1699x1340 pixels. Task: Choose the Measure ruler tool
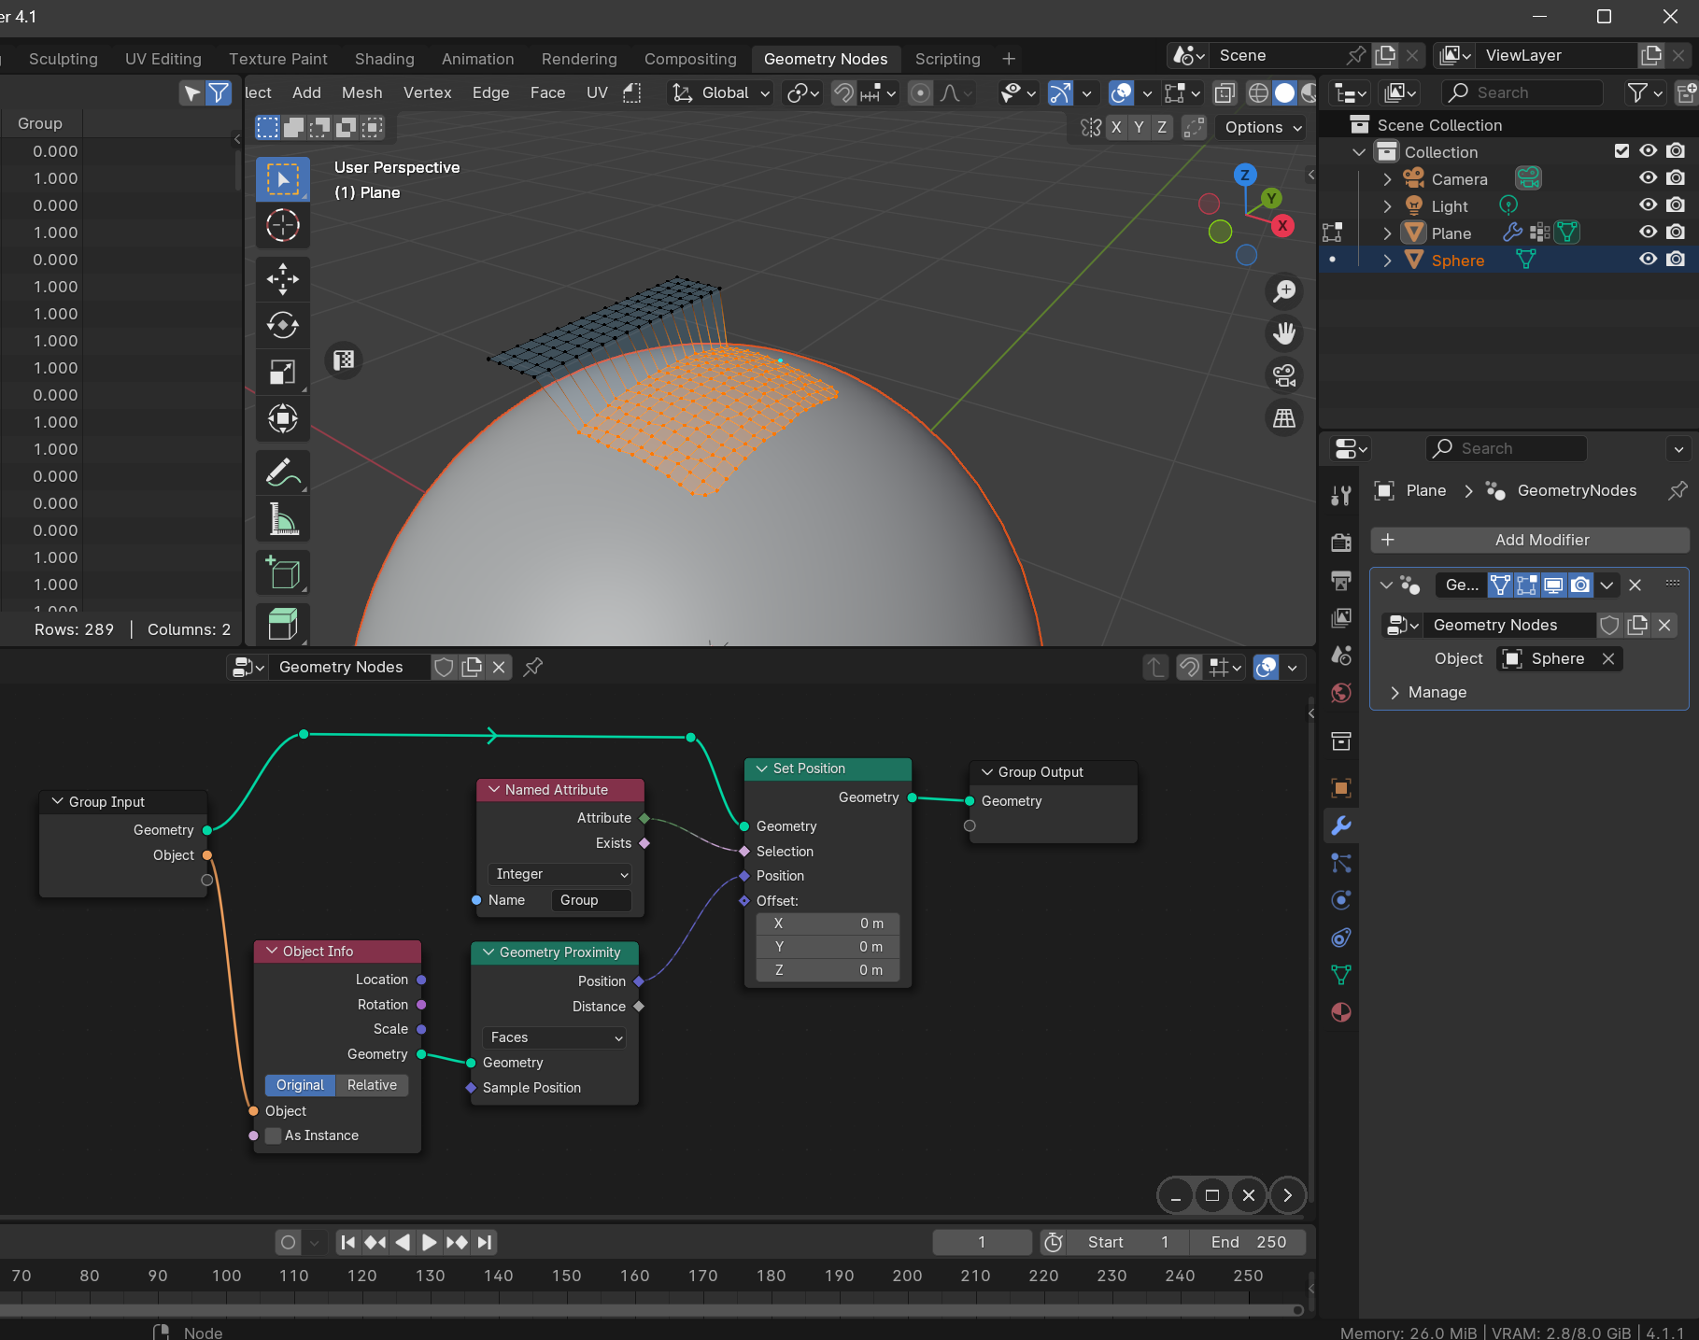click(283, 519)
